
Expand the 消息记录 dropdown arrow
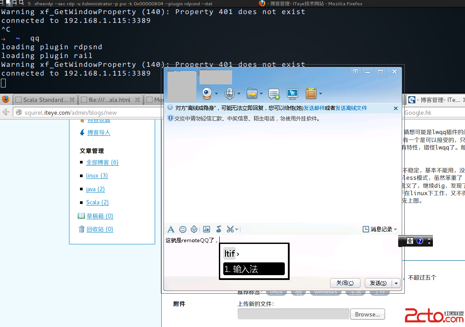(x=395, y=229)
